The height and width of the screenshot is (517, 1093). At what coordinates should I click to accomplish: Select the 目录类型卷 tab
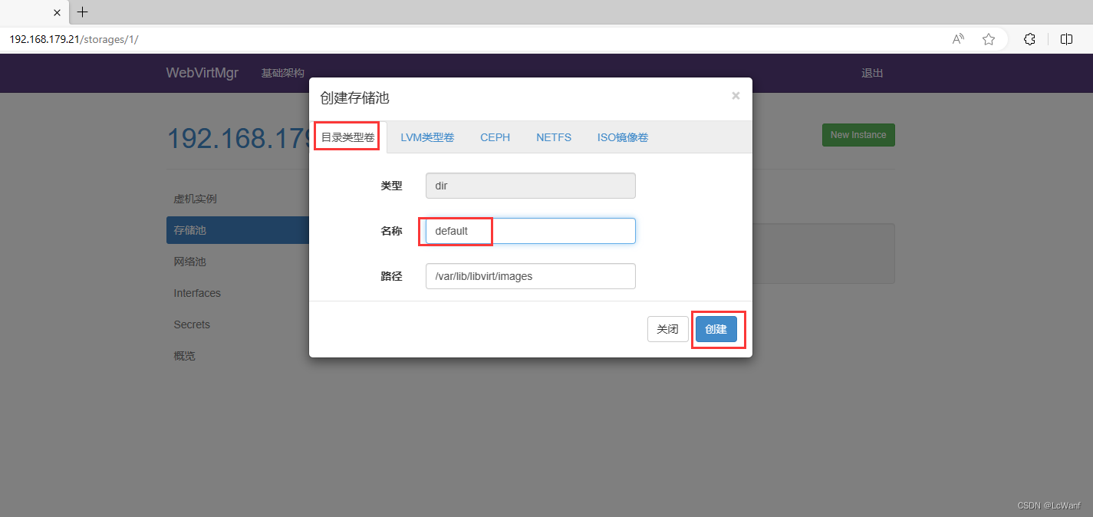coord(347,137)
